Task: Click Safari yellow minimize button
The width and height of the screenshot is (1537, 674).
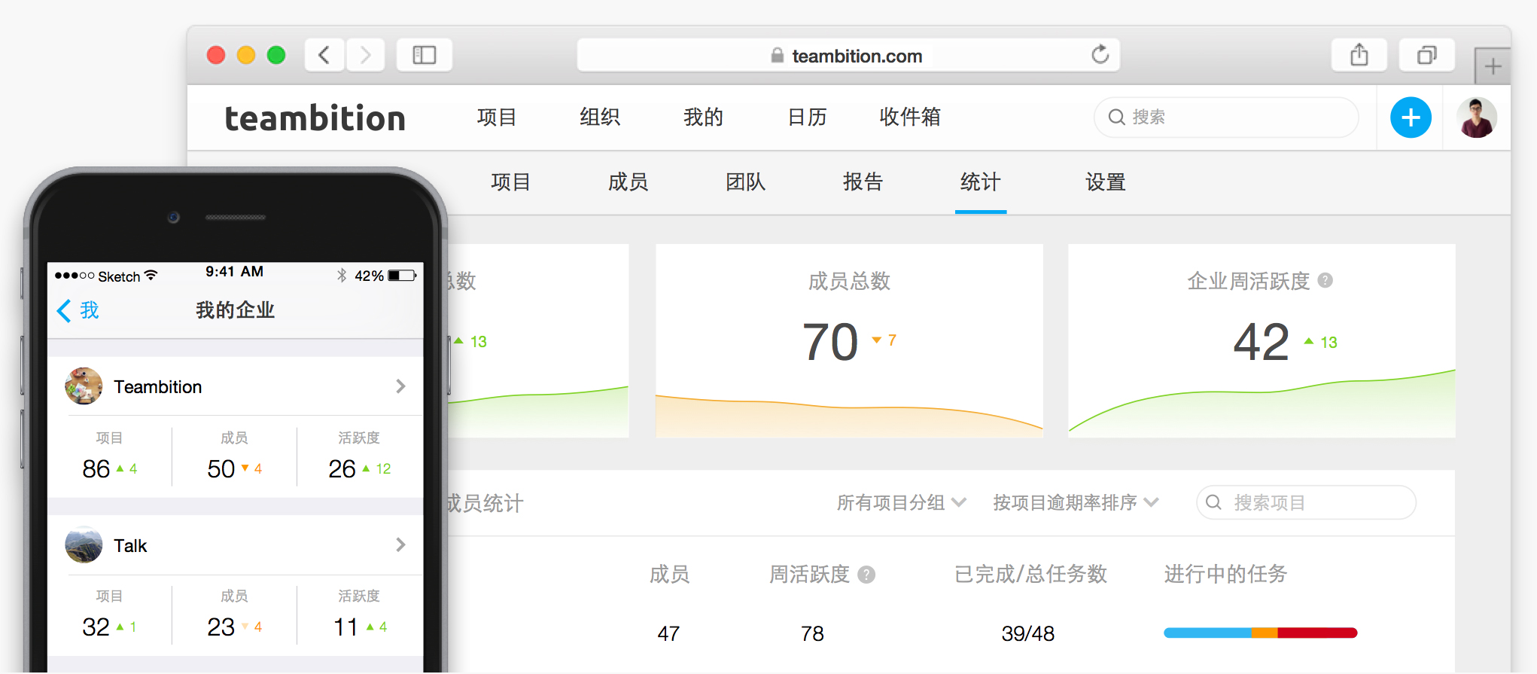Action: click(x=246, y=55)
